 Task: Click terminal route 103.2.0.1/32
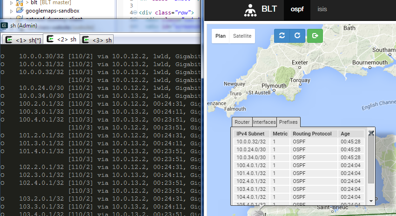[41, 199]
